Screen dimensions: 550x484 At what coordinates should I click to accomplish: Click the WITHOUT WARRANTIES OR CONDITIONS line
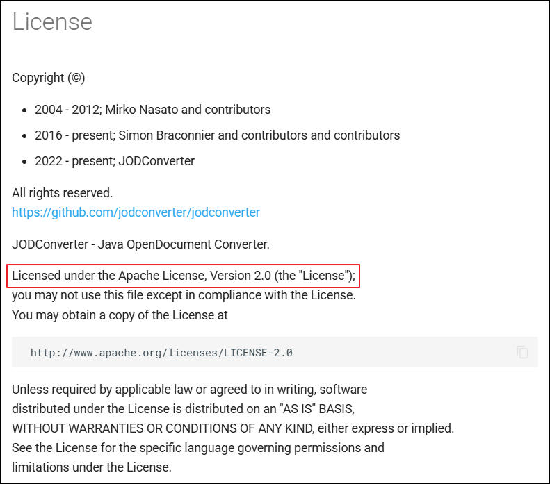click(233, 428)
